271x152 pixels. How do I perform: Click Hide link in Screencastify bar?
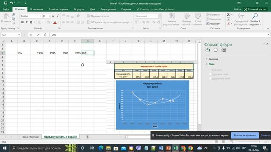[x=265, y=135]
